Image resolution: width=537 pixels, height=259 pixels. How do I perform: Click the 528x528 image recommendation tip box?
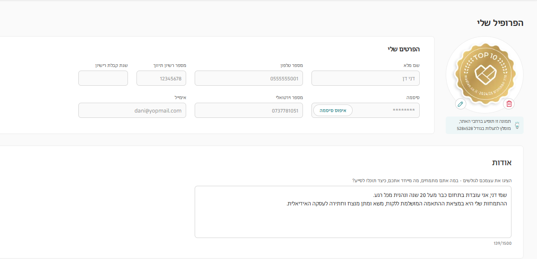click(485, 125)
